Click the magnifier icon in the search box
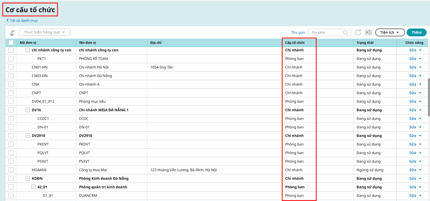The width and height of the screenshot is (430, 201). point(345,33)
